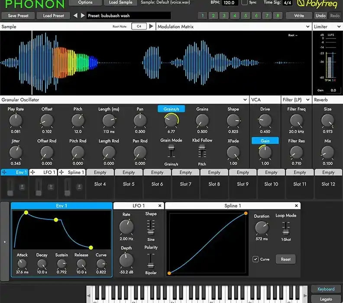Select snapshot slot 5

pos(246,16)
